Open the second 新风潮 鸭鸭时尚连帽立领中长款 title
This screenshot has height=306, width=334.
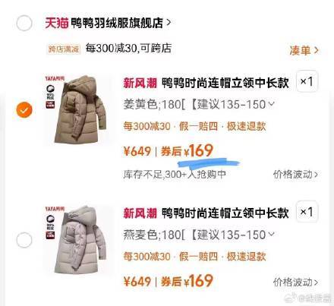pyautogui.click(x=206, y=213)
